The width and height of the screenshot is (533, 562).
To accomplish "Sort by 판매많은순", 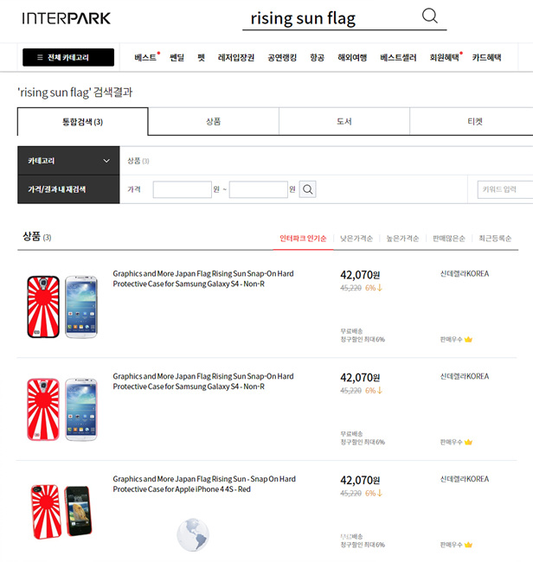I will point(449,239).
